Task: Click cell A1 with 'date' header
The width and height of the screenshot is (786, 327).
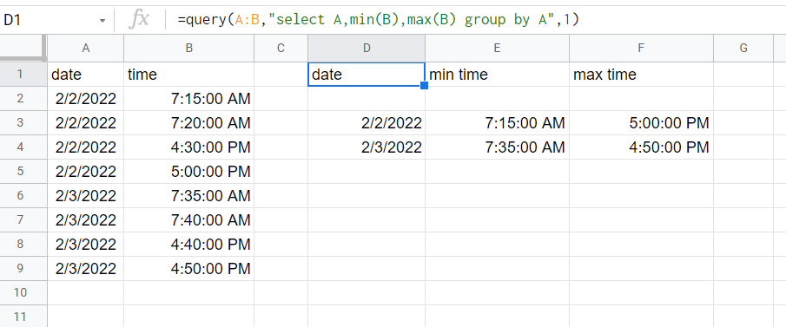Action: pos(86,75)
